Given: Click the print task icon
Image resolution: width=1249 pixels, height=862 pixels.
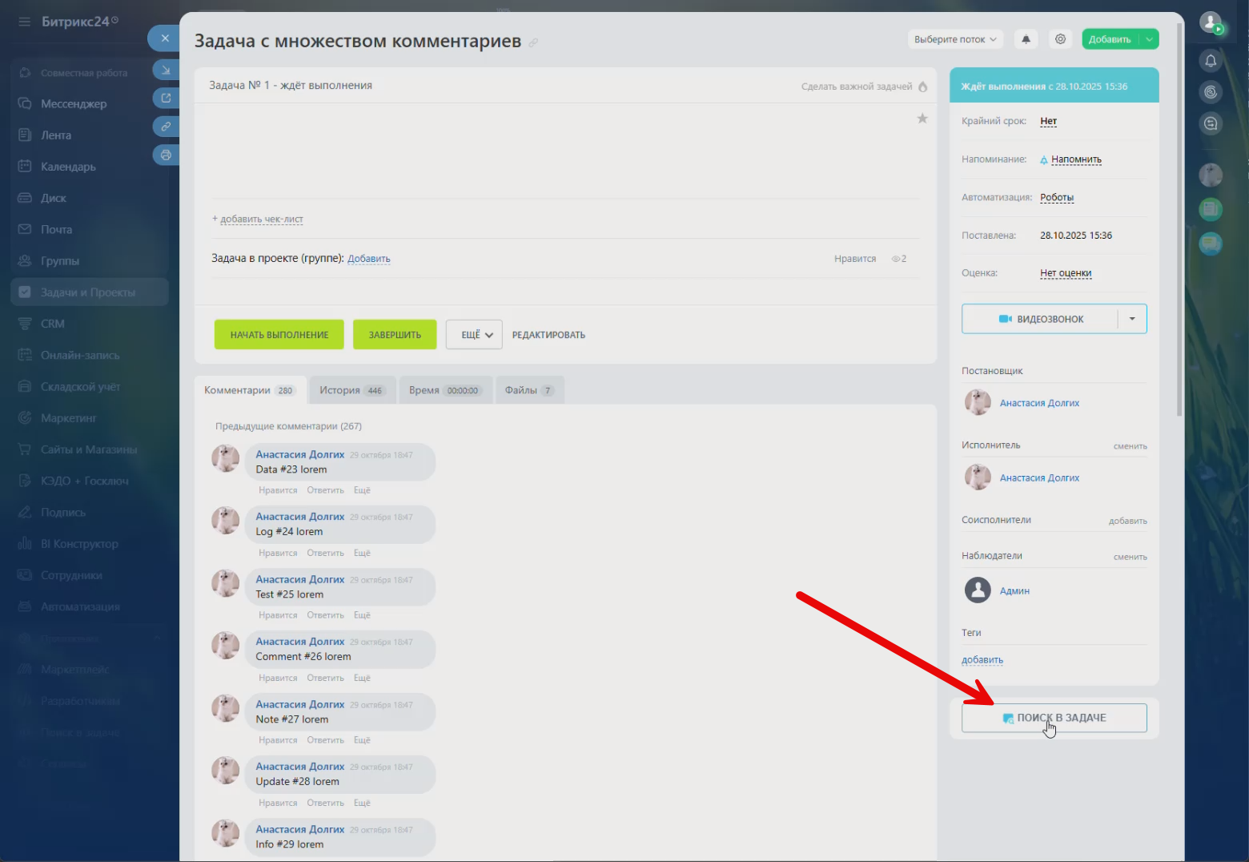Looking at the screenshot, I should point(166,155).
